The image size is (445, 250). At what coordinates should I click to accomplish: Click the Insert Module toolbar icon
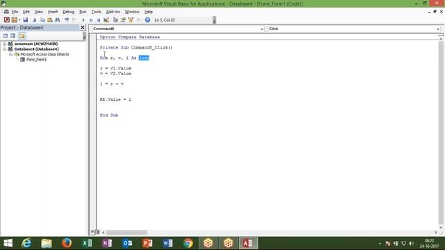point(14,20)
